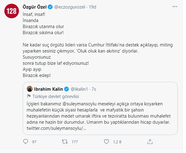Click the Ibrahim Kalin name in quoted tweet
This screenshot has height=153, width=186.
[x=48, y=89]
